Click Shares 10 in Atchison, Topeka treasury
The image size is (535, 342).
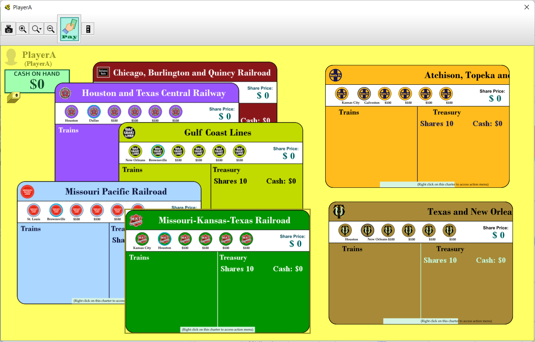point(437,124)
